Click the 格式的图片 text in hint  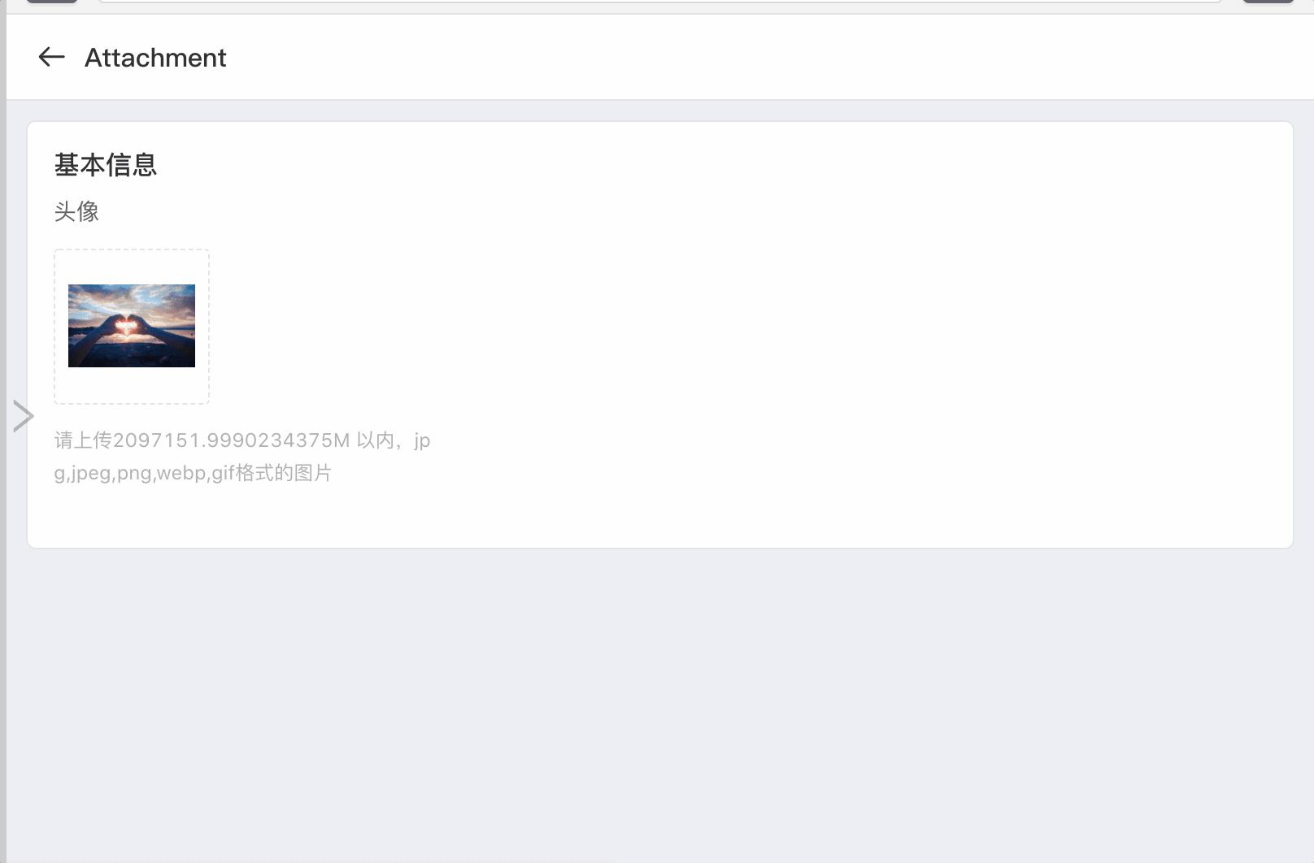[284, 473]
